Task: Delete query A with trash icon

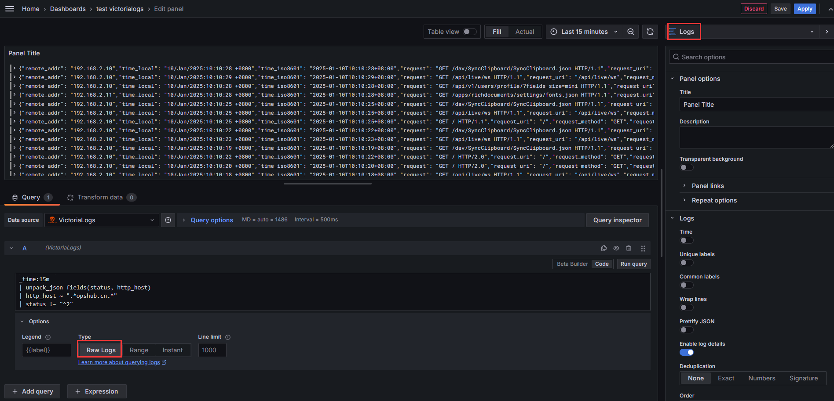Action: pos(629,248)
